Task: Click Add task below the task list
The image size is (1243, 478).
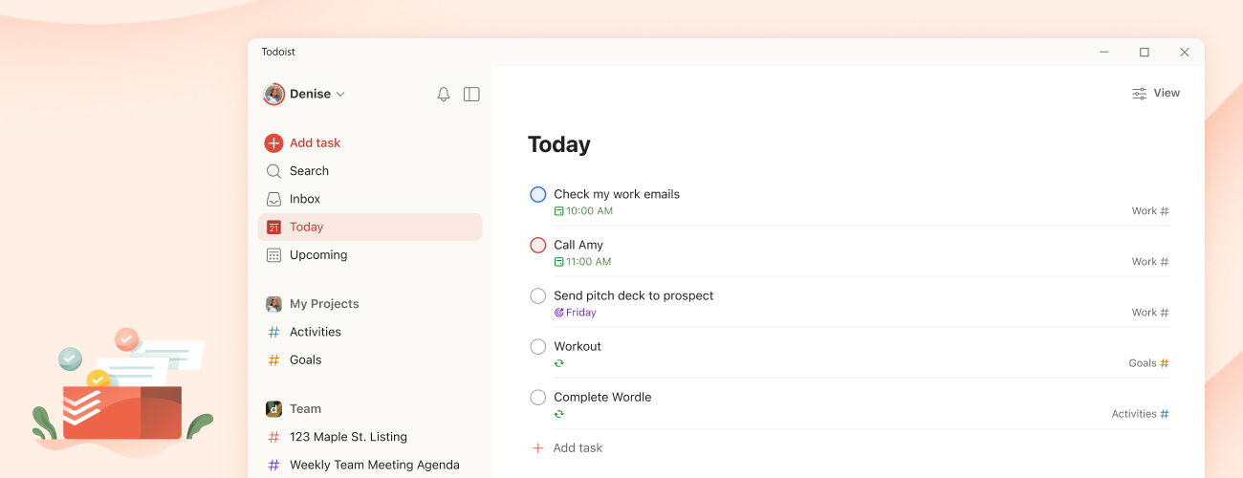Action: (x=577, y=448)
